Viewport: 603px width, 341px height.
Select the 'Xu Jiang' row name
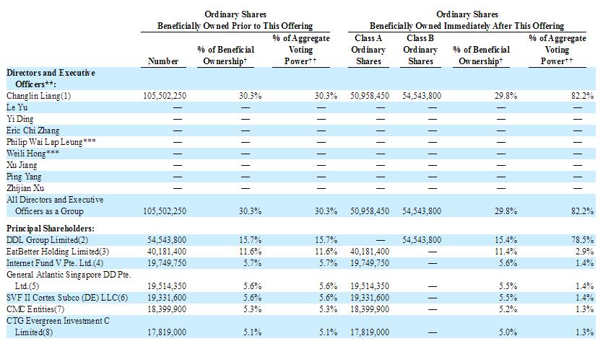click(22, 165)
